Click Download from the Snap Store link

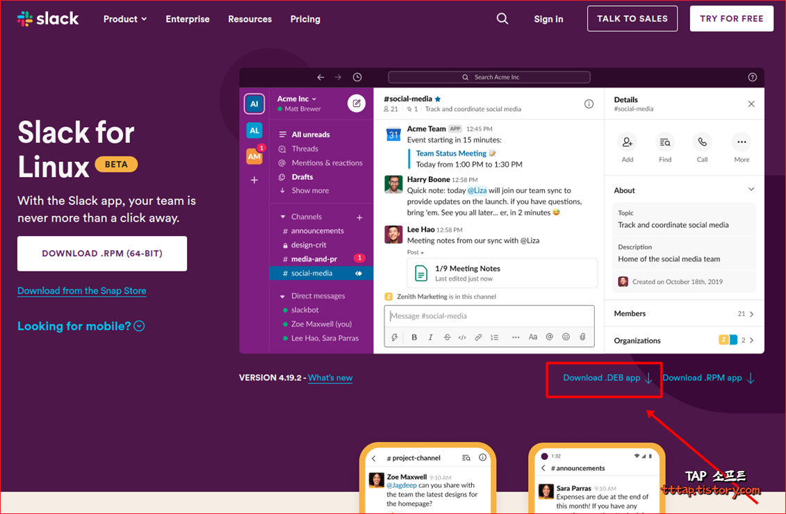pyautogui.click(x=82, y=291)
